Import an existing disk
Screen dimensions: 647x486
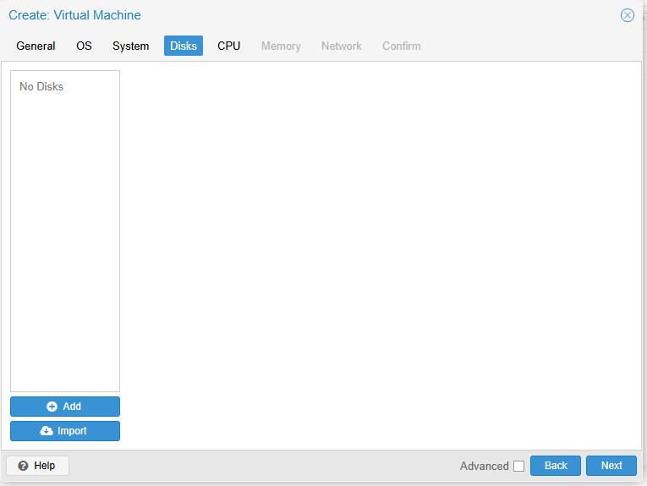65,431
